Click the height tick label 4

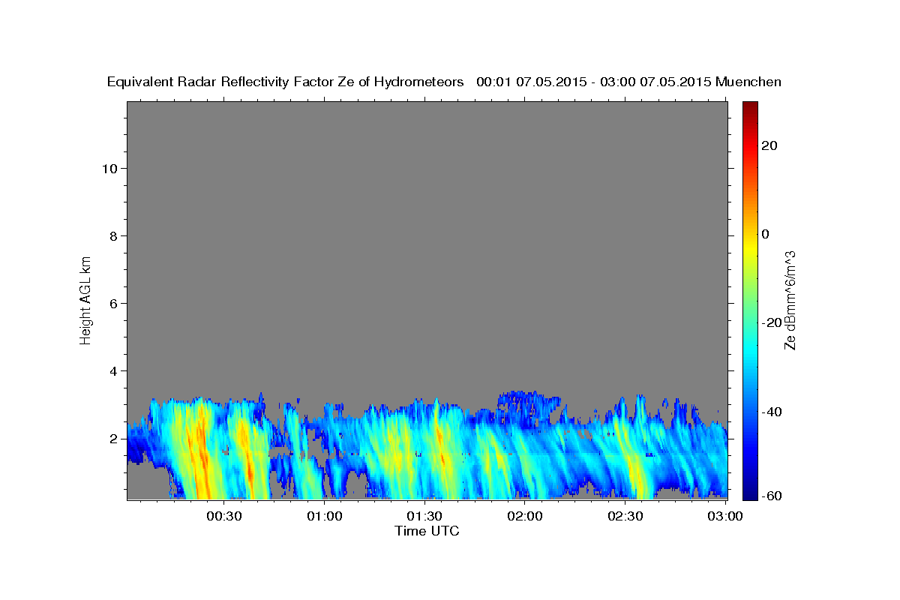[113, 370]
